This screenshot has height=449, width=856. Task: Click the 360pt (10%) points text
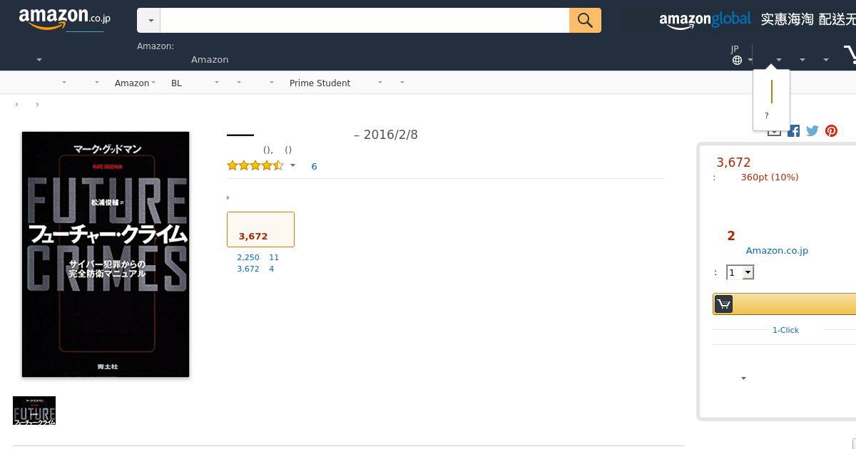pyautogui.click(x=770, y=177)
